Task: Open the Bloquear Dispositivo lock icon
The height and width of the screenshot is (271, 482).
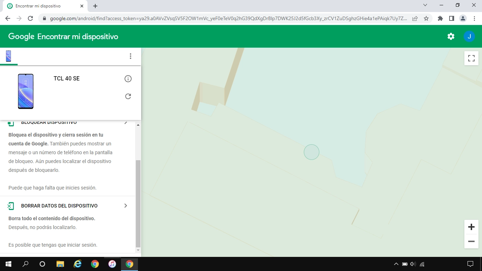Action: point(11,122)
